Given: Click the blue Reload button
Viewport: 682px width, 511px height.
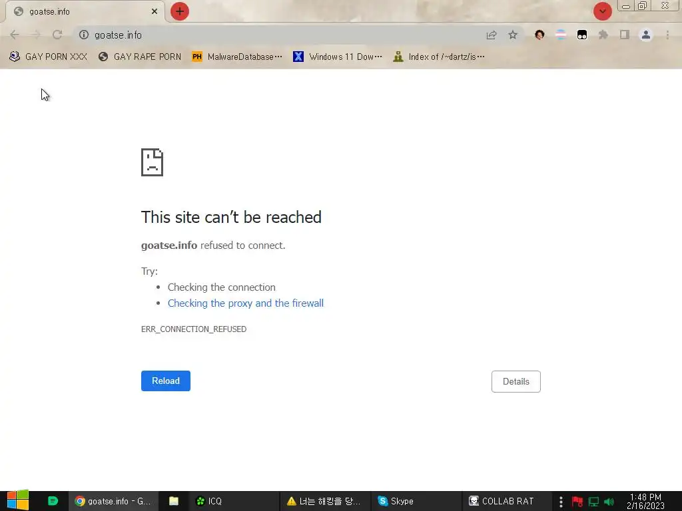Looking at the screenshot, I should coord(166,381).
